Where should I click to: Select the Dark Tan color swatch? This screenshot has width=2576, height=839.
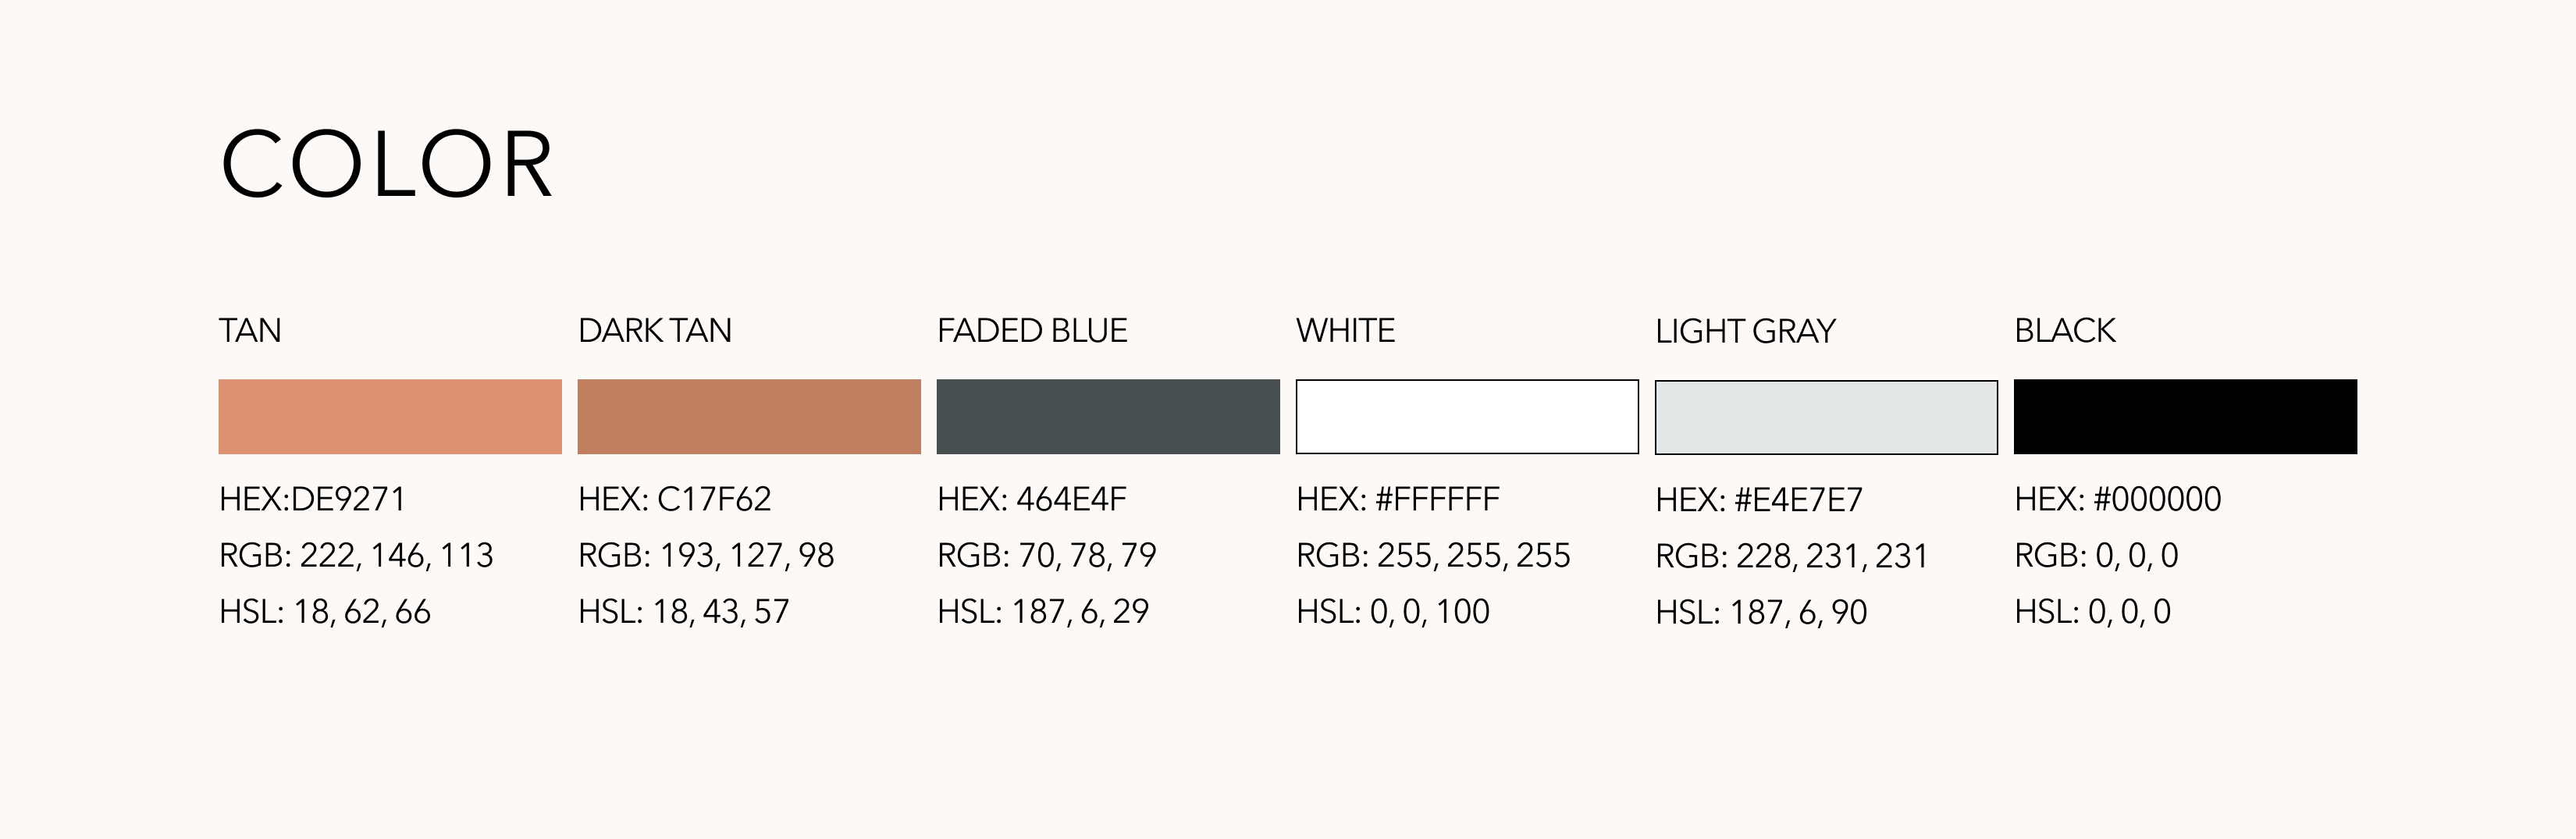coord(749,416)
